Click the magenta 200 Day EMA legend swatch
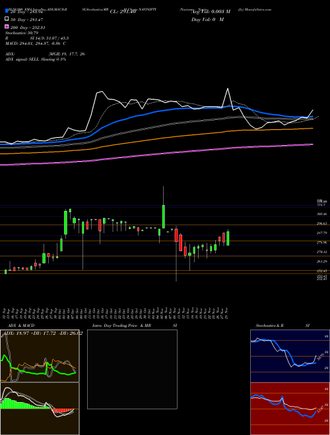The width and height of the screenshot is (330, 435). point(7,26)
